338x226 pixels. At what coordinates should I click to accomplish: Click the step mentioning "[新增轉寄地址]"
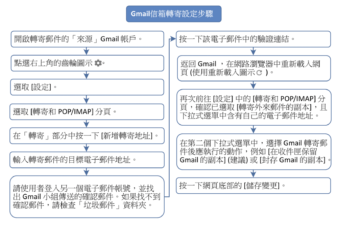(x=87, y=136)
